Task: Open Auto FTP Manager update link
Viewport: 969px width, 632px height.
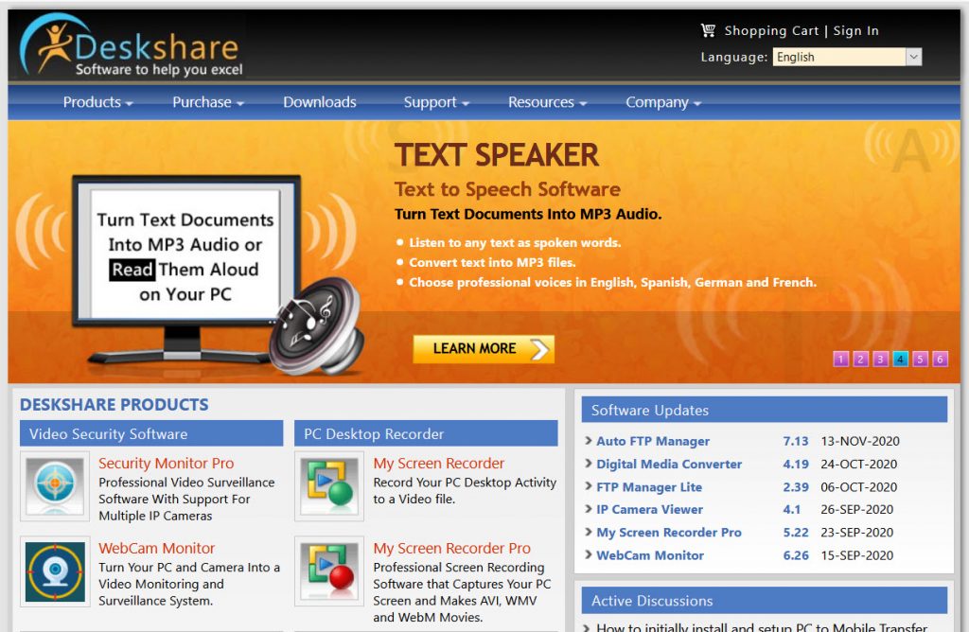Action: [653, 441]
